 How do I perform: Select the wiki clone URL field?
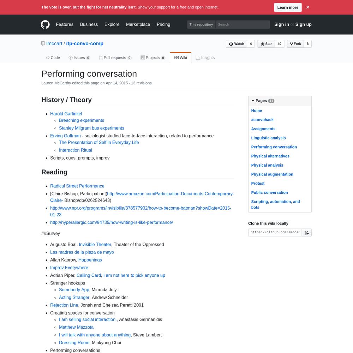coord(275,233)
